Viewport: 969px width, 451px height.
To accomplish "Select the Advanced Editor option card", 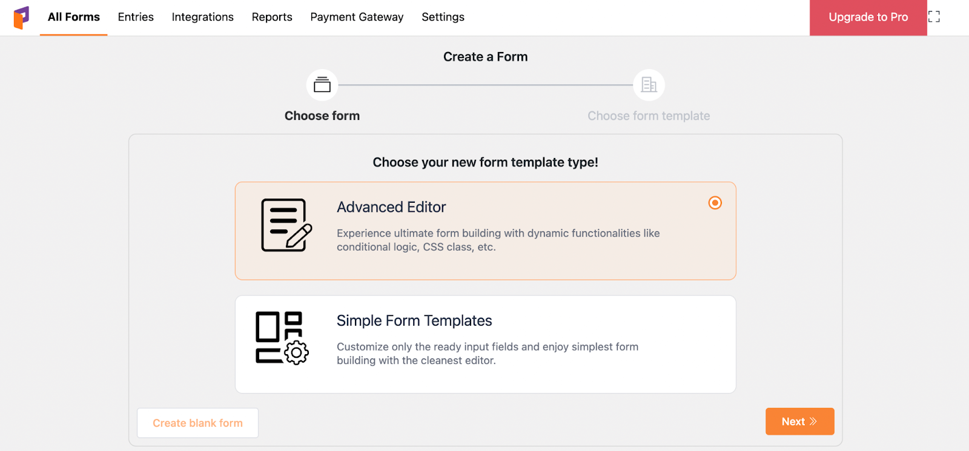I will tap(486, 231).
